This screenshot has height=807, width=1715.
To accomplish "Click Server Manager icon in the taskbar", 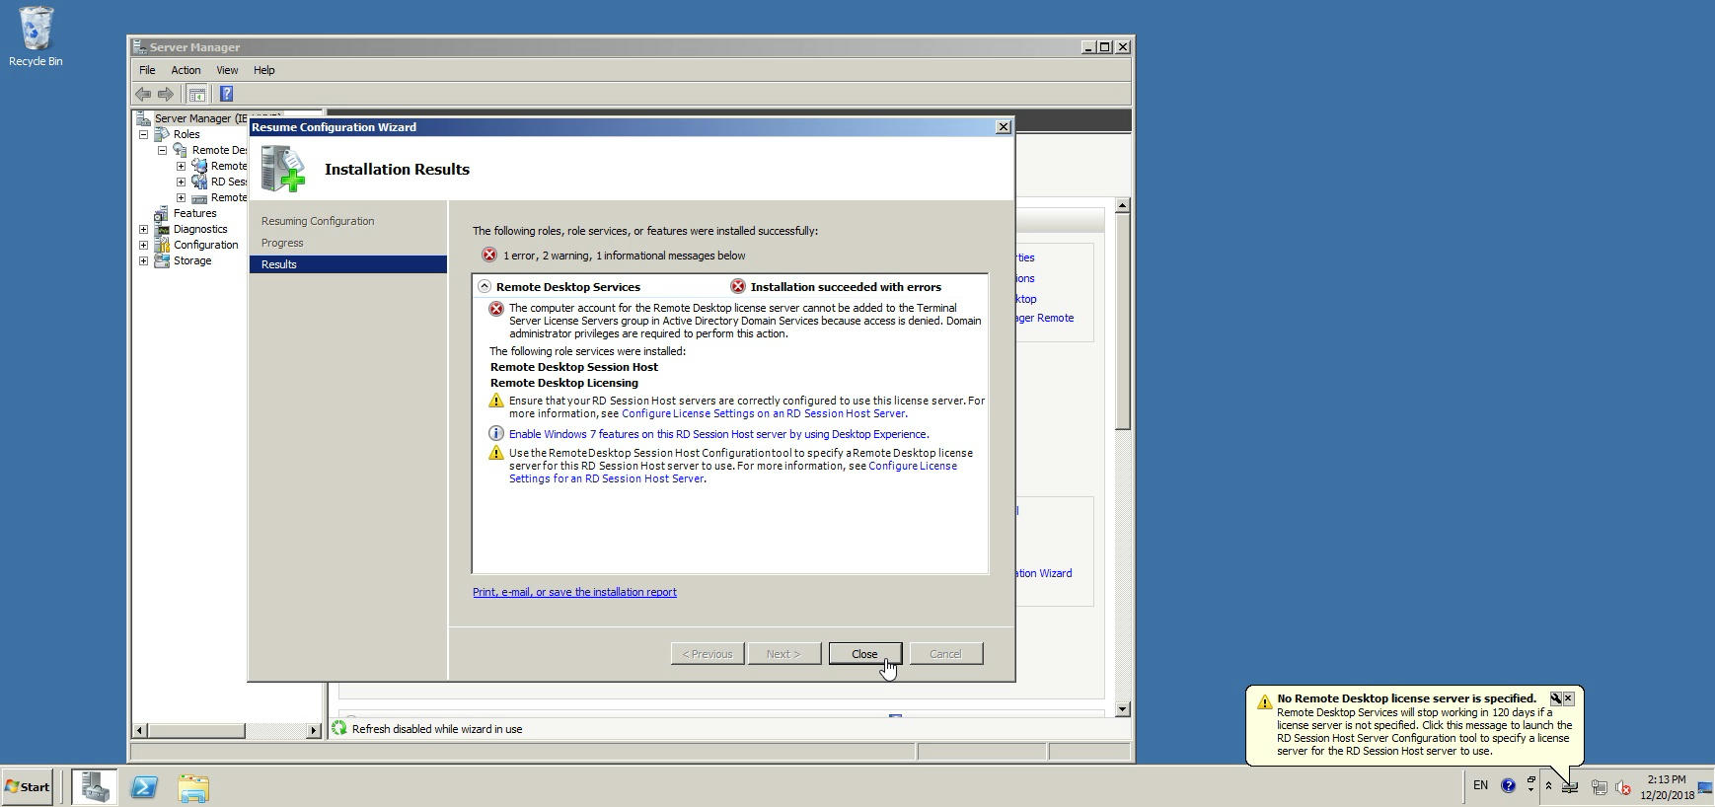I will point(95,787).
